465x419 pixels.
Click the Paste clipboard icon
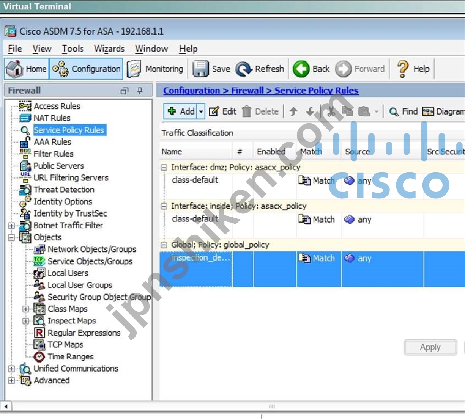coord(364,111)
